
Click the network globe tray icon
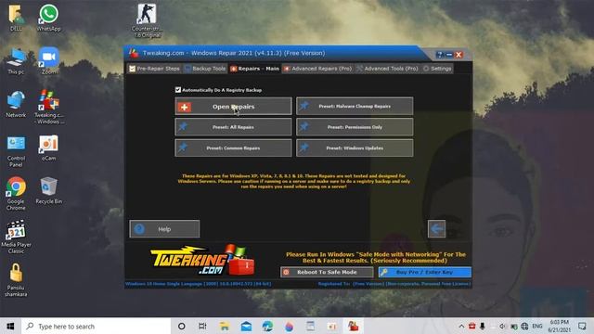pyautogui.click(x=524, y=326)
